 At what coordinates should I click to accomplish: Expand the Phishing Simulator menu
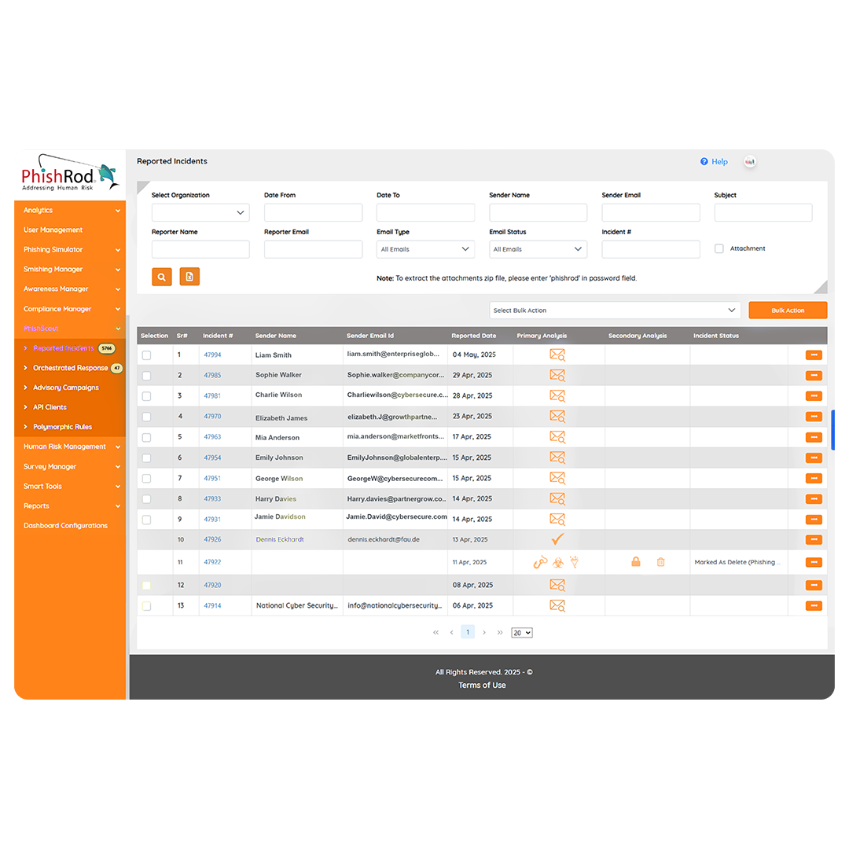(69, 249)
